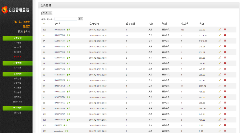Open the red highlighted sidebar menu item
244x133 pixels.
[18, 56]
